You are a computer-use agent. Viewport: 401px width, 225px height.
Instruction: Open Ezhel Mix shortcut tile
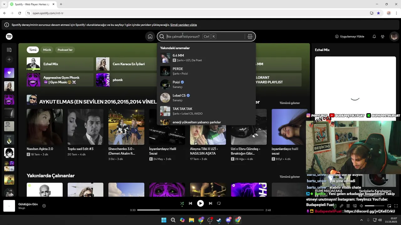pos(60,64)
